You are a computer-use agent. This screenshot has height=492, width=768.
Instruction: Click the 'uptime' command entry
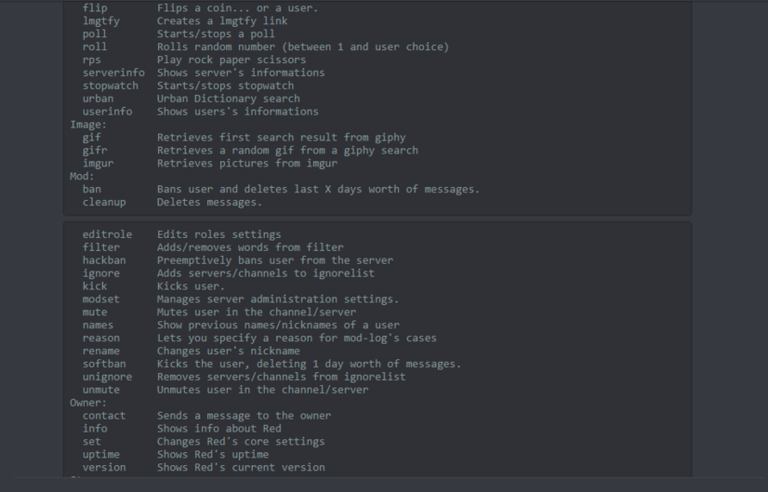(x=100, y=455)
